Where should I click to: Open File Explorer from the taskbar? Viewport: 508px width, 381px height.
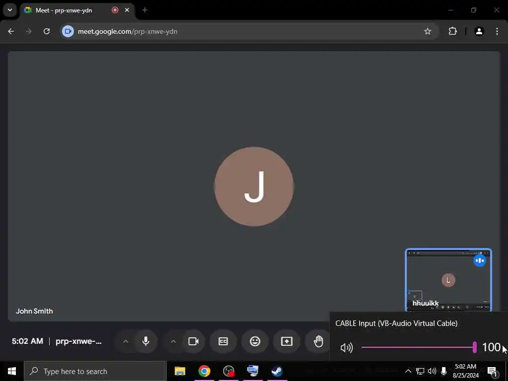tap(180, 371)
